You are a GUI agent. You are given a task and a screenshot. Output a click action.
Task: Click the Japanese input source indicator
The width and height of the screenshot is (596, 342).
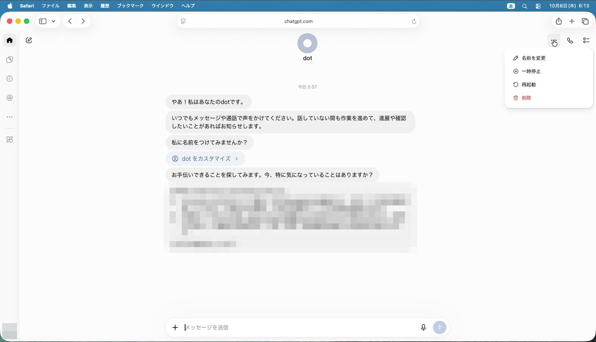(511, 6)
